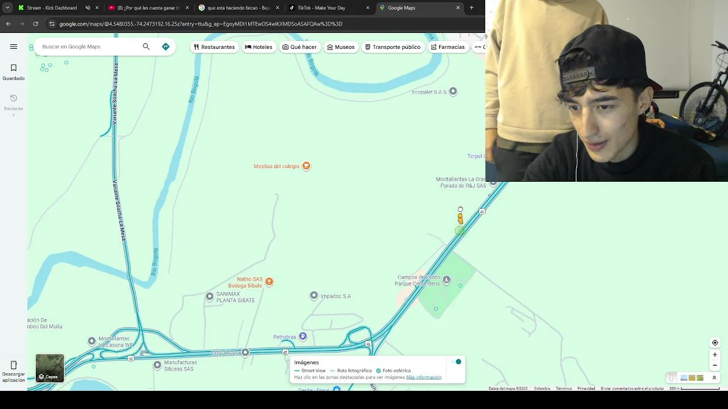The width and height of the screenshot is (728, 409).
Task: Click the orange Pegman figure on the map
Action: 460,218
